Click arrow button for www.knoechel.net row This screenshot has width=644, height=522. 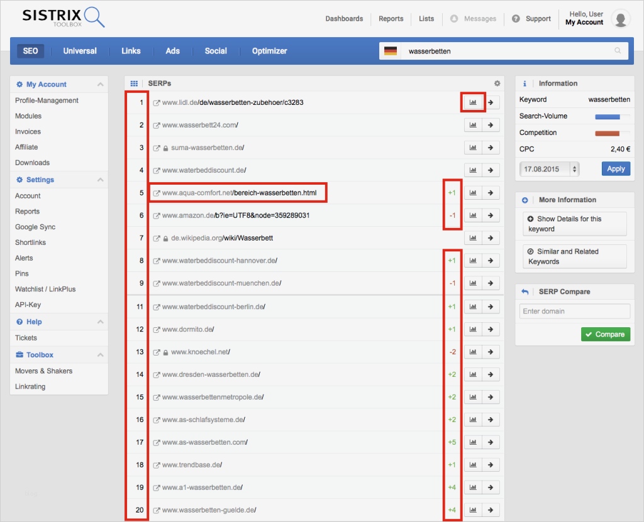pos(491,352)
